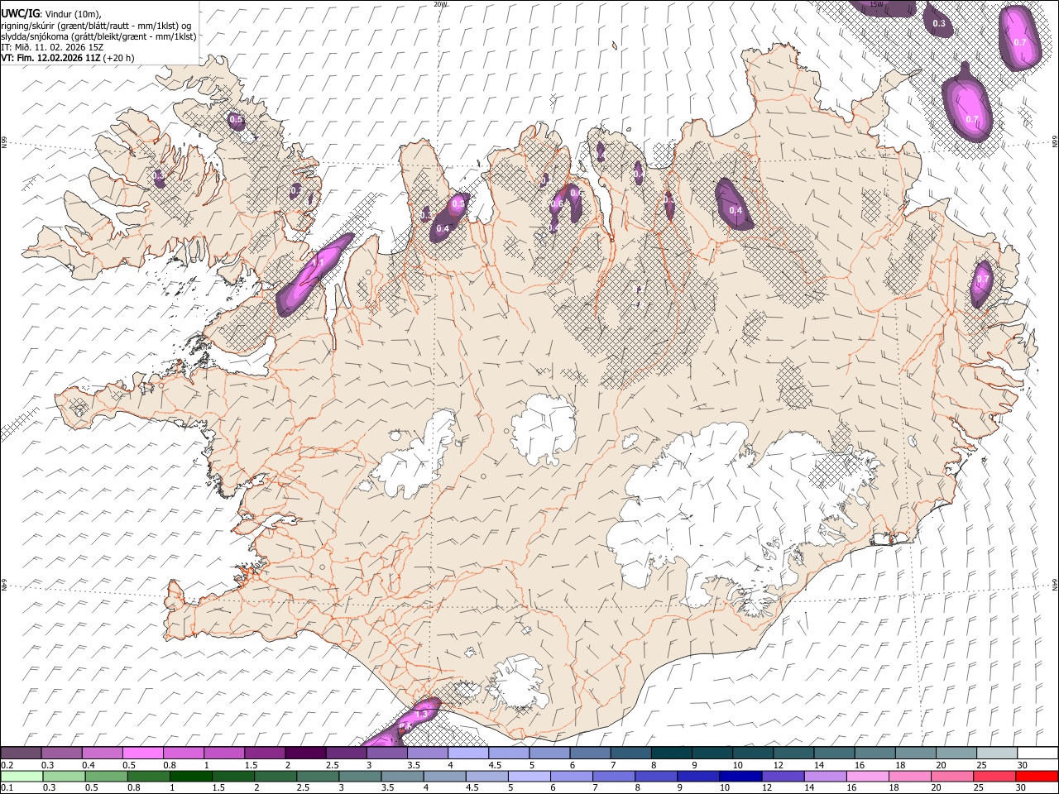1059x794 pixels.
Task: Click snow legend swatch between 25 and 30
Action: pyautogui.click(x=996, y=753)
